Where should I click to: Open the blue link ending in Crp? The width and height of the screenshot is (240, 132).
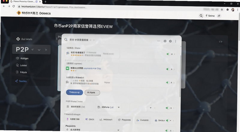[x=92, y=68]
